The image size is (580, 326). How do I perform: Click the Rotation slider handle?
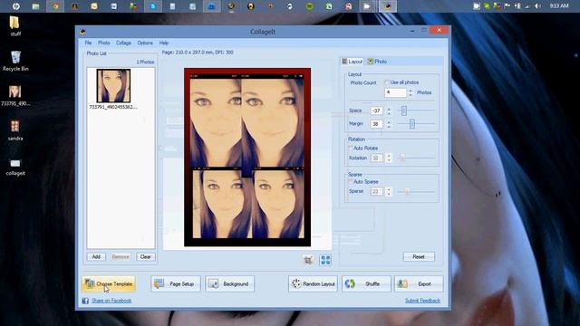pos(402,158)
